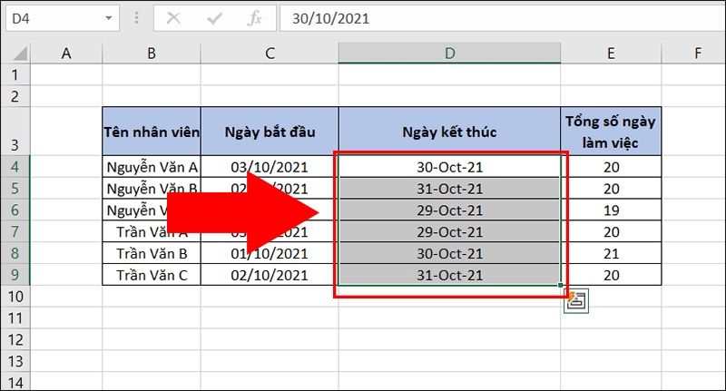Select end date 29-Oct-21 in row 7
Screen dimensions: 726x391
[449, 231]
